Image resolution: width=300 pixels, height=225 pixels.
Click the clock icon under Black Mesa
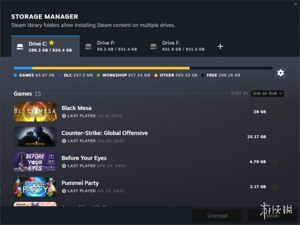tap(64, 116)
